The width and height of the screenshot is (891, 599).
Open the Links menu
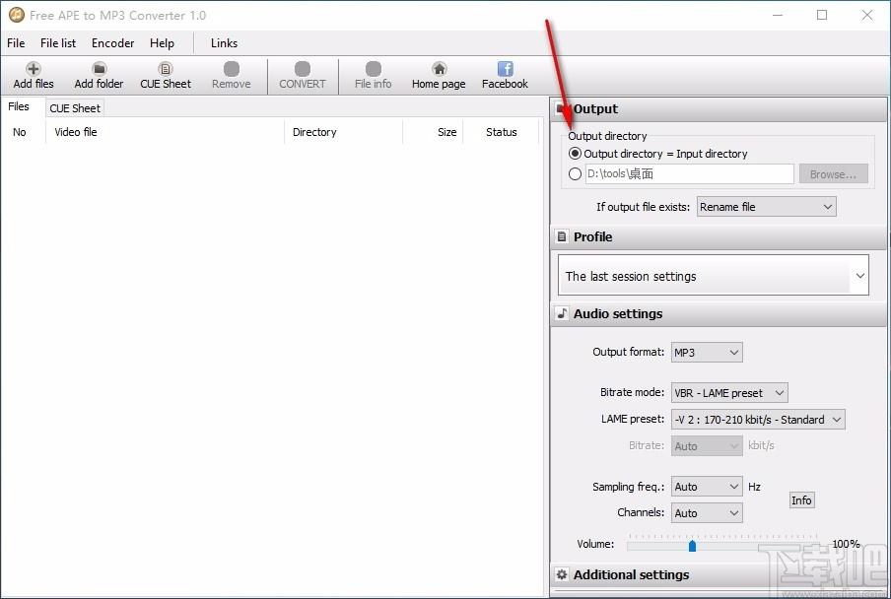click(x=224, y=43)
